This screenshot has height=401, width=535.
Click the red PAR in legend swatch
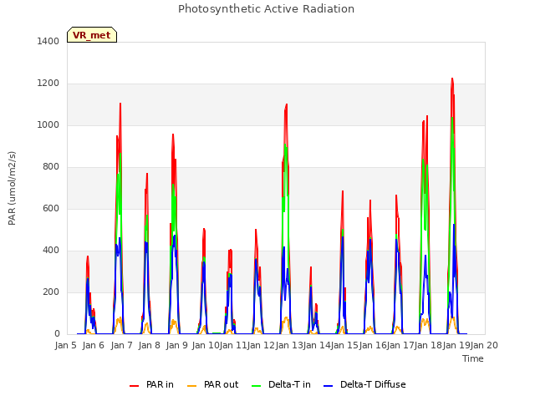[x=134, y=386]
